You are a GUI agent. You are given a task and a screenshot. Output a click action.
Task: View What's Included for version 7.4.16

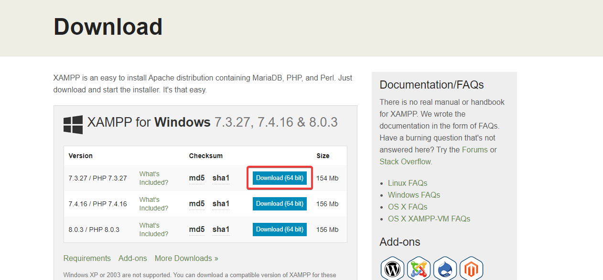pyautogui.click(x=154, y=204)
